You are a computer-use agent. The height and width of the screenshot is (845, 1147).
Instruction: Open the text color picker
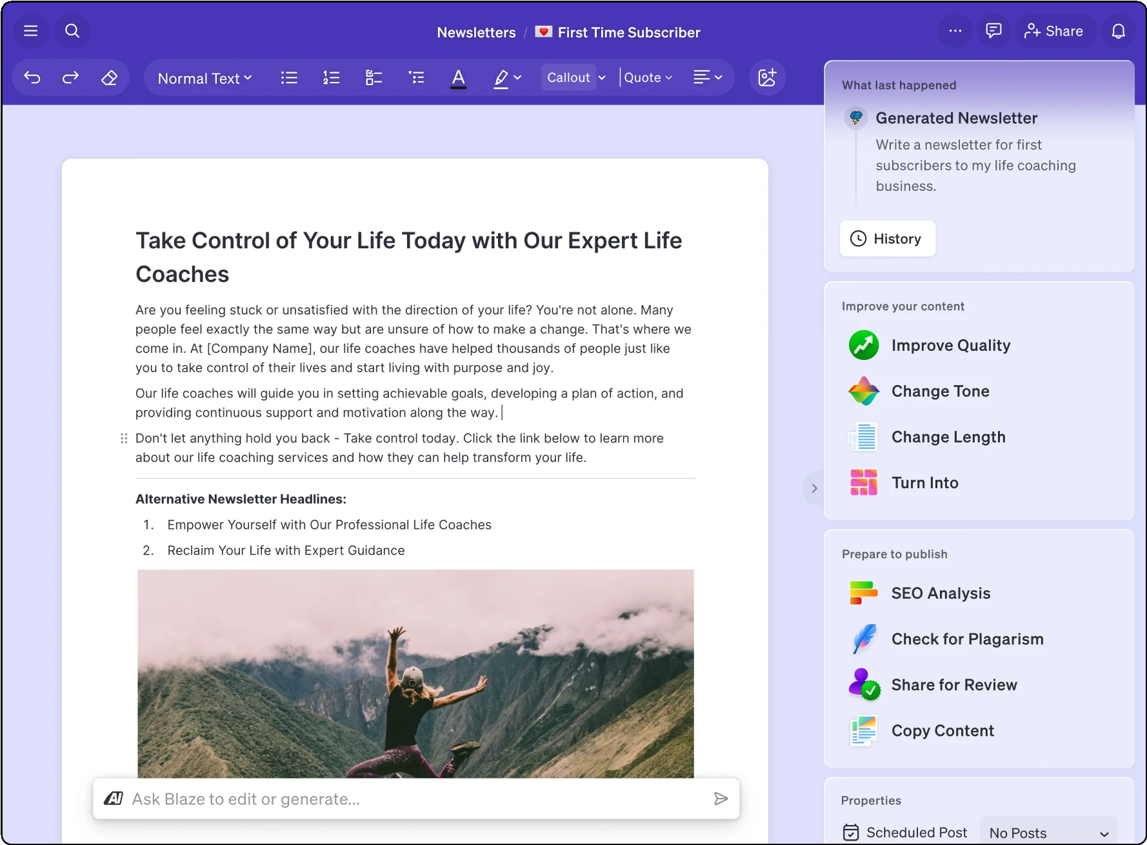458,77
